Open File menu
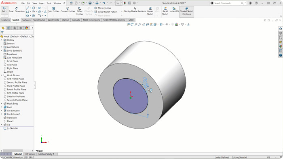 (23, 3)
